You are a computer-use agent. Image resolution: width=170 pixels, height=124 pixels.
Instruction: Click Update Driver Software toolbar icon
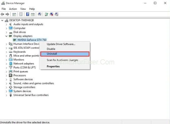pyautogui.click(x=47, y=14)
